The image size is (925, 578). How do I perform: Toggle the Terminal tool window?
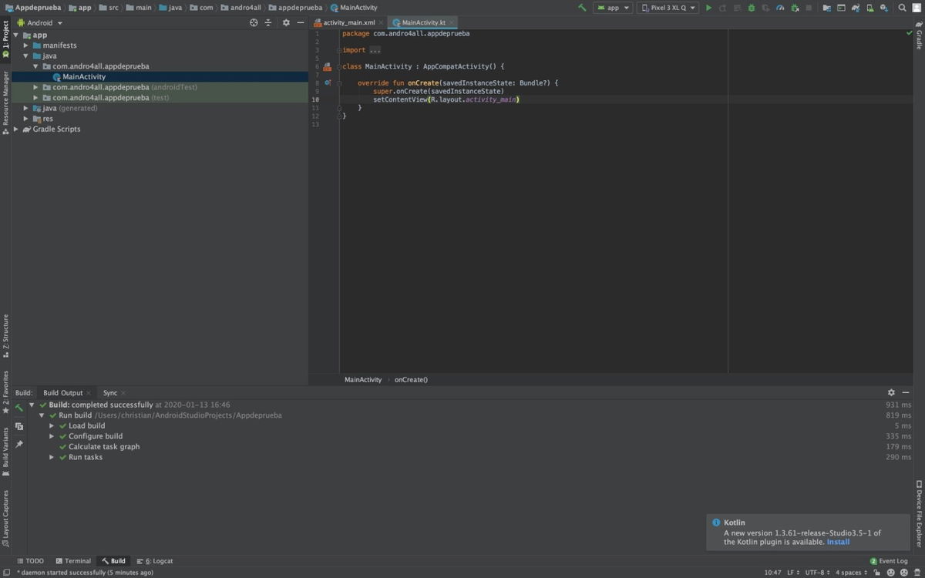pyautogui.click(x=73, y=560)
